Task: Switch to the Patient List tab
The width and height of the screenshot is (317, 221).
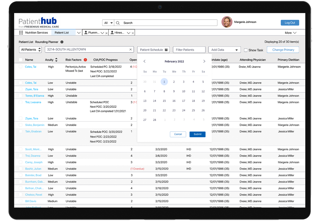Action: tap(62, 33)
